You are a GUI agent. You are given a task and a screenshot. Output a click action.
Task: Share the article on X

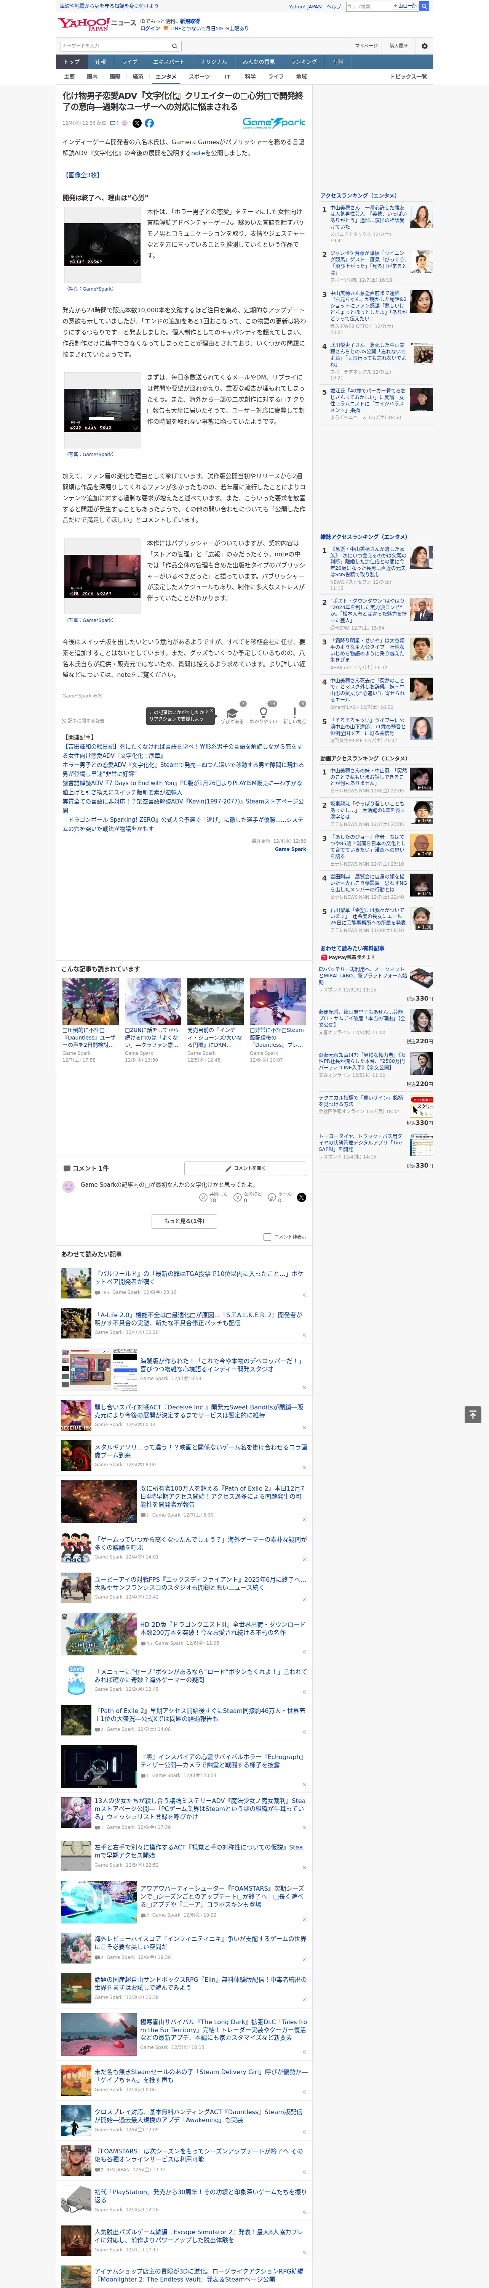click(137, 124)
